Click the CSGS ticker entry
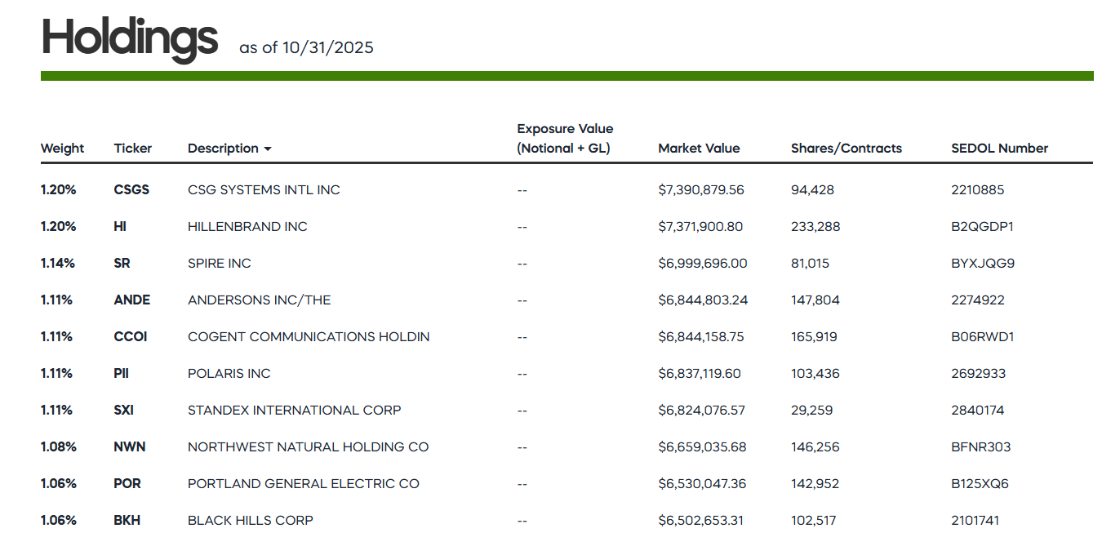The height and width of the screenshot is (533, 1102). (131, 189)
